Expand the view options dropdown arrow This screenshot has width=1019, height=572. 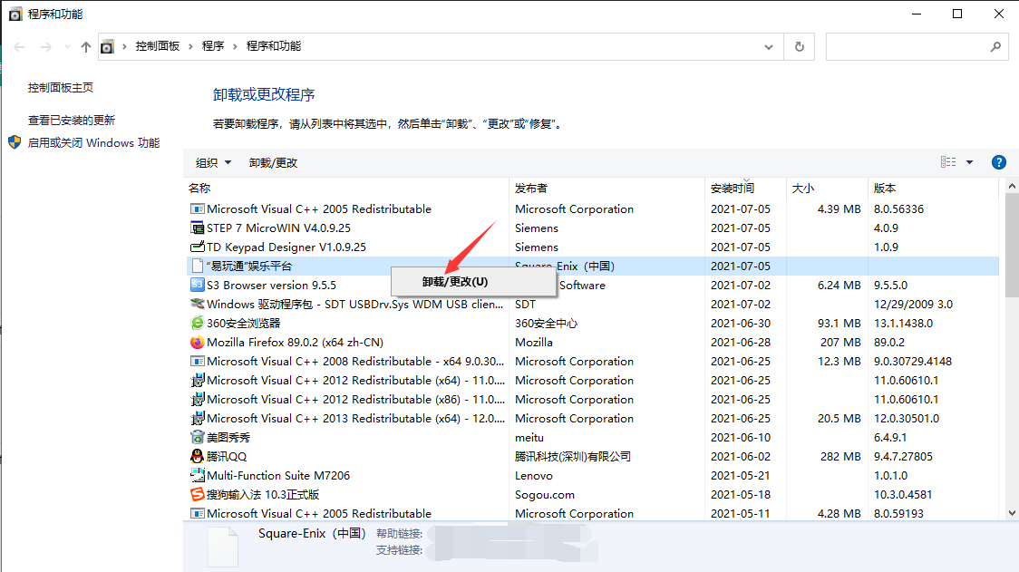[x=970, y=162]
